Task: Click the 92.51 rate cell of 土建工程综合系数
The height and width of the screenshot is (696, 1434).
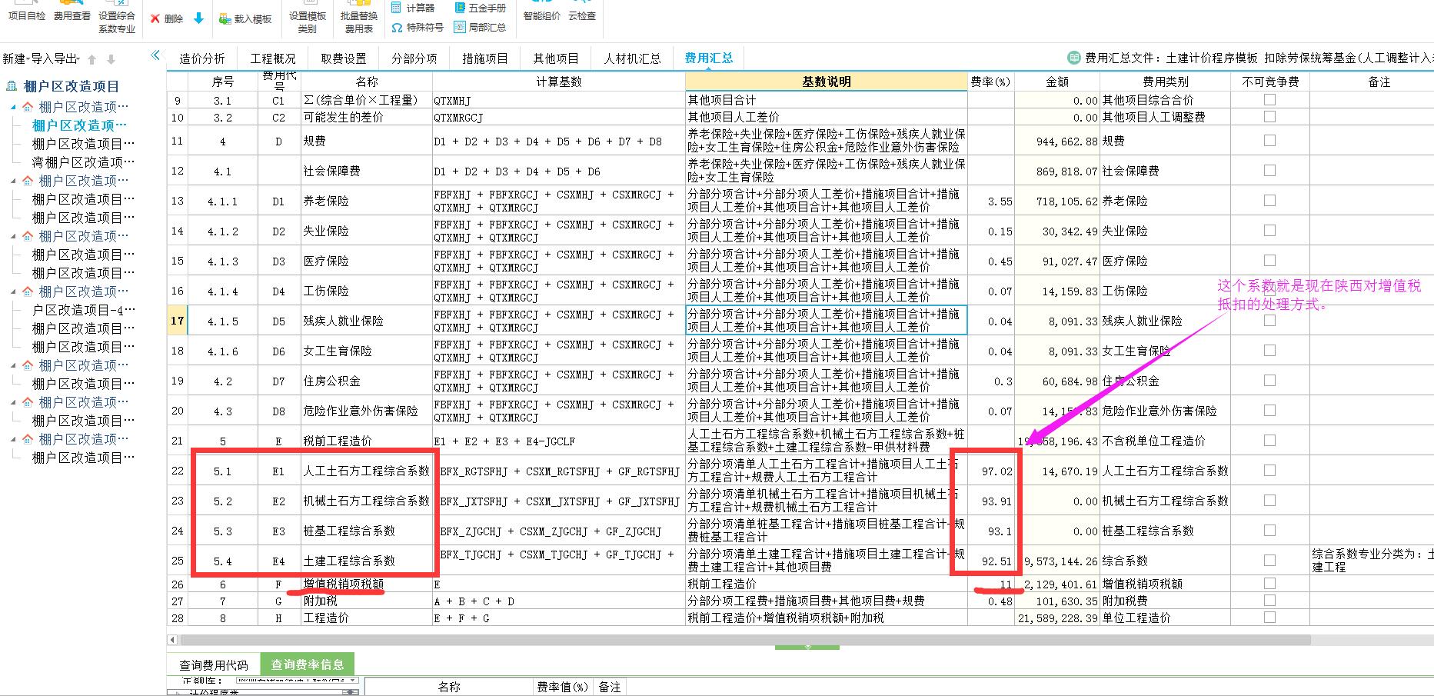Action: 991,561
